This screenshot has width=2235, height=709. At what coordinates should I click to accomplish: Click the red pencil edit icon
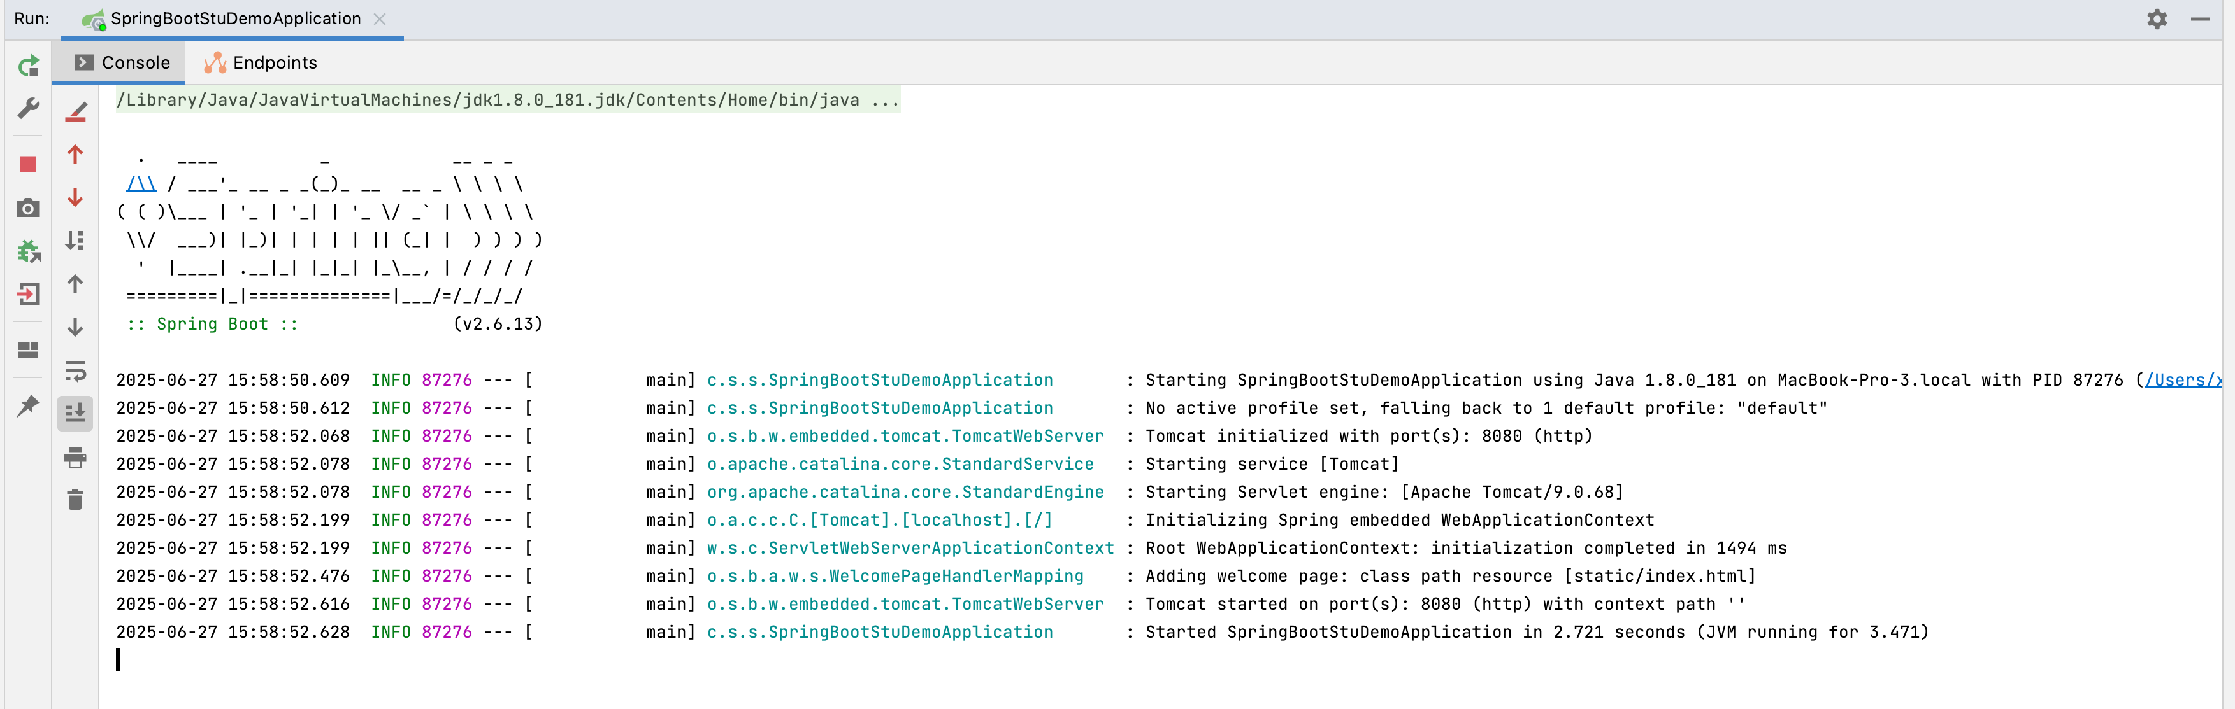click(75, 112)
